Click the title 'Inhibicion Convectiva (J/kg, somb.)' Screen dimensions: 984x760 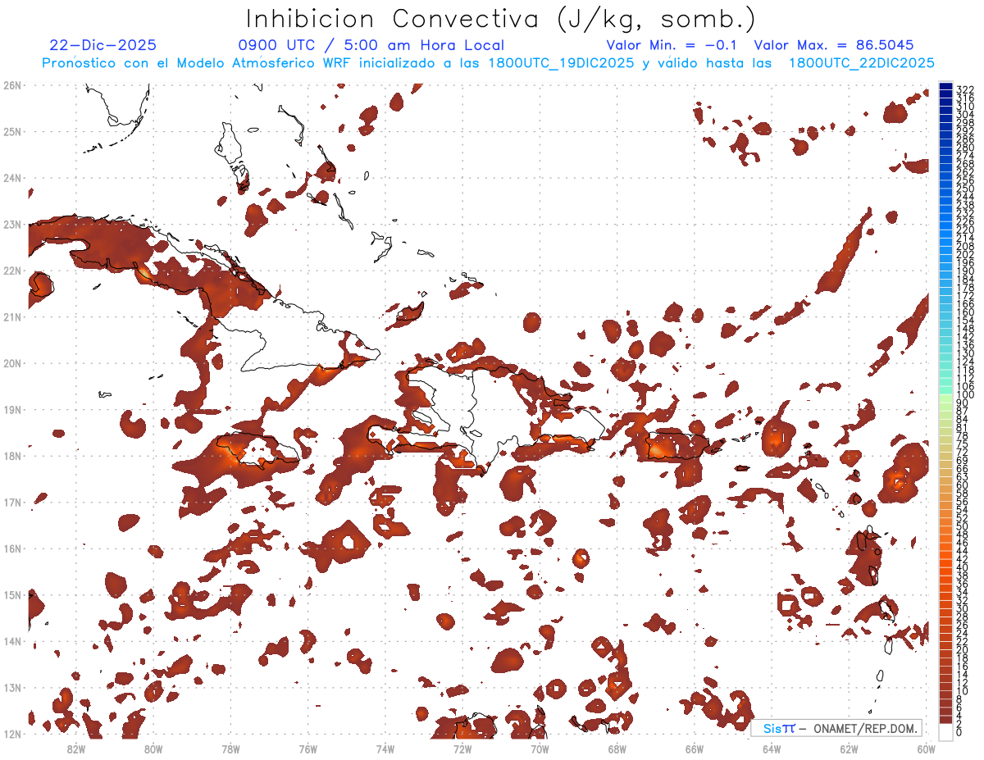tap(501, 20)
